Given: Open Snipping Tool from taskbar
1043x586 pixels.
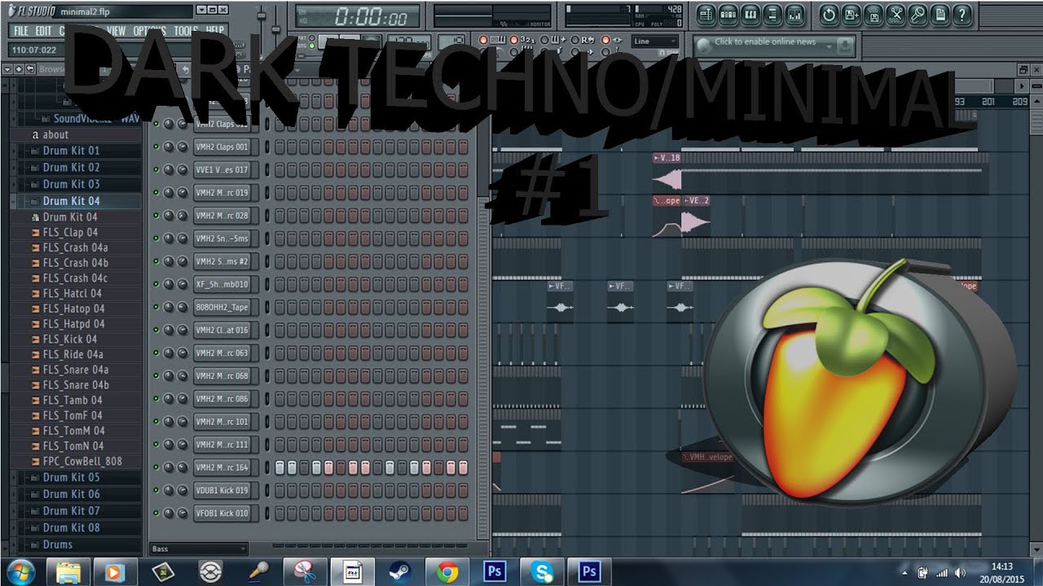Looking at the screenshot, I should [304, 572].
